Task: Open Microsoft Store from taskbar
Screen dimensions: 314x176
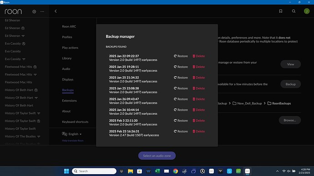Action: (x=139, y=171)
